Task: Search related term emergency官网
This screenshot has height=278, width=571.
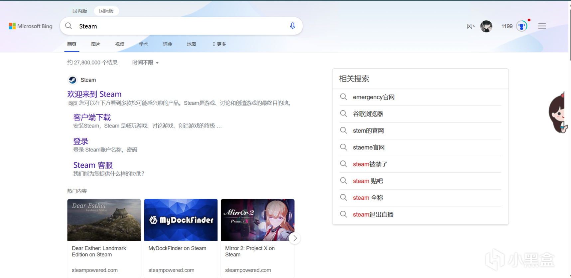Action: coord(374,97)
